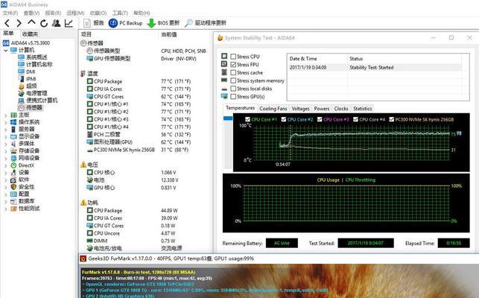Select DMI in the tree

31,72
